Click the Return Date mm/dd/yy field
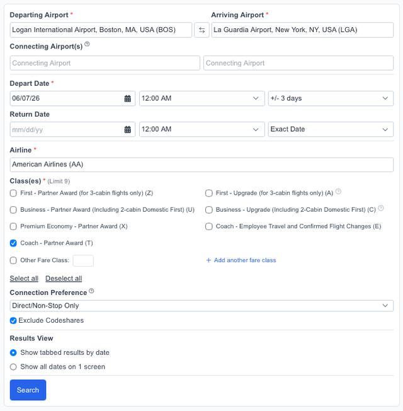 pos(72,129)
